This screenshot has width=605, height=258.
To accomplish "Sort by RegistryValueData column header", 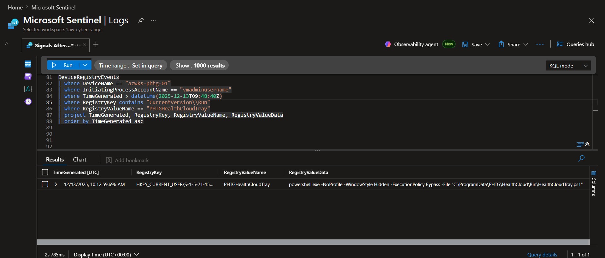I will [308, 172].
